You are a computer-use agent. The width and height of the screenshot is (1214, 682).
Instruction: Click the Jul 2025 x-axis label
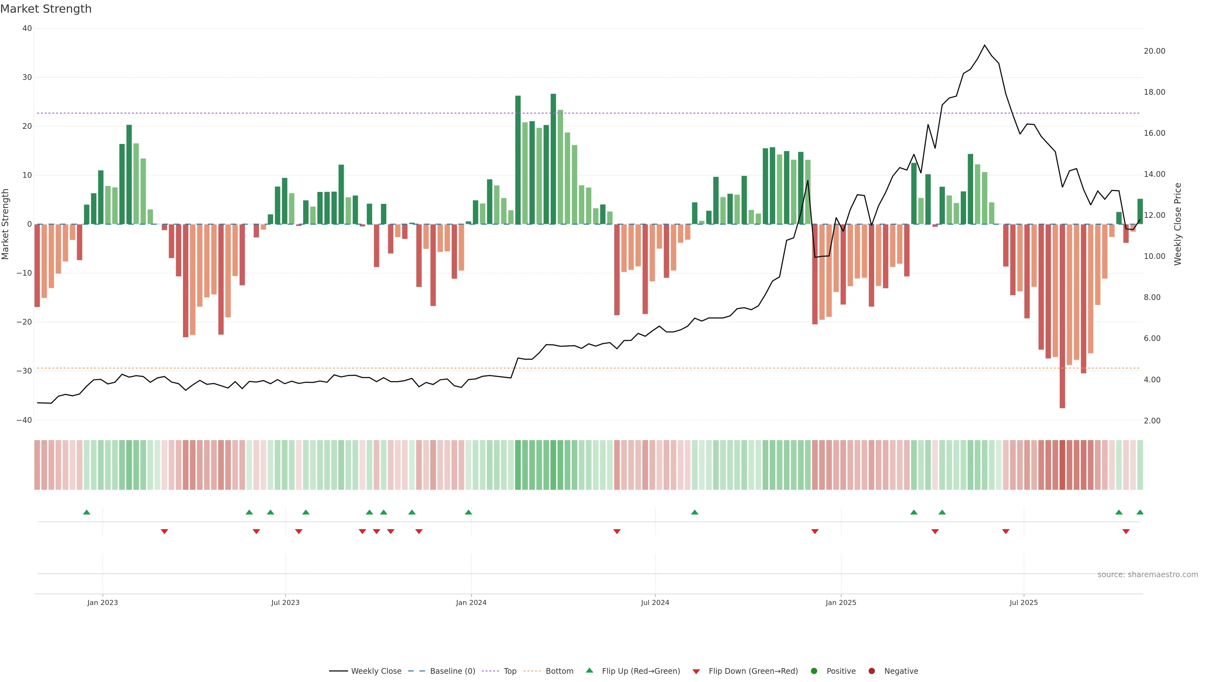pos(1024,602)
